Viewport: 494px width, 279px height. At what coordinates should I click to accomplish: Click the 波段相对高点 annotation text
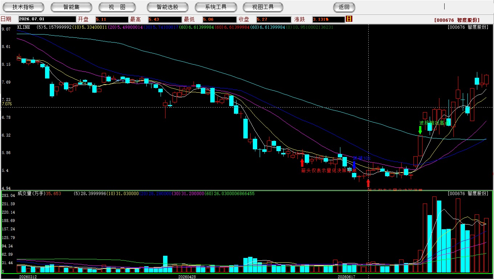(x=434, y=123)
